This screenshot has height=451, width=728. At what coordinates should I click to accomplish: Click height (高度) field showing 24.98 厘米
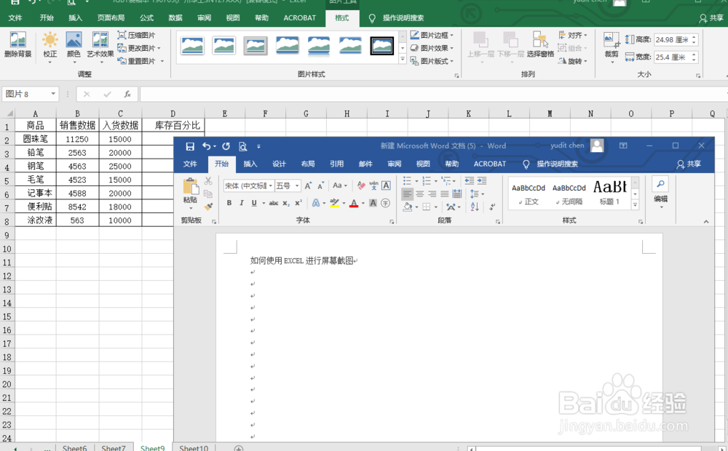point(672,40)
